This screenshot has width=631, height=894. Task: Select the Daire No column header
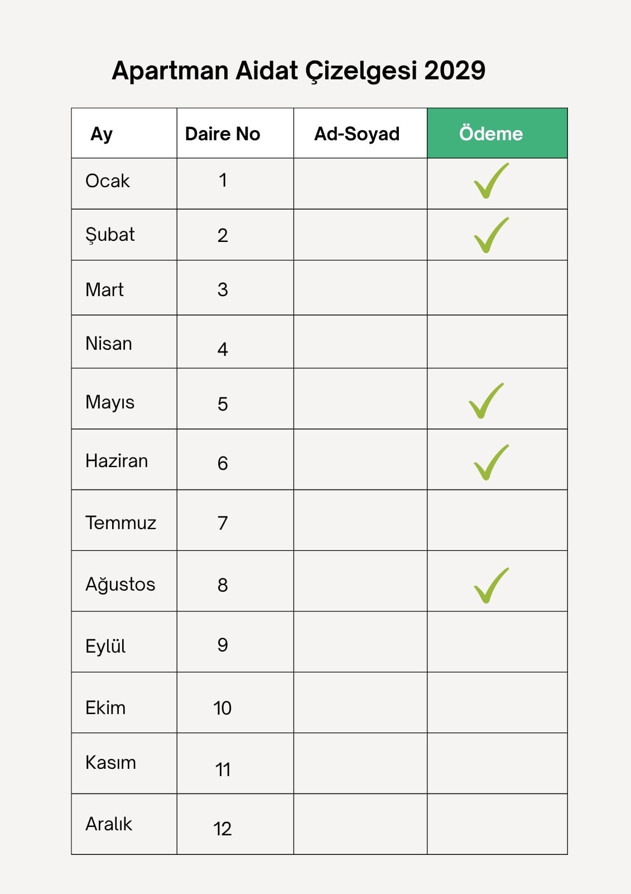coord(235,133)
